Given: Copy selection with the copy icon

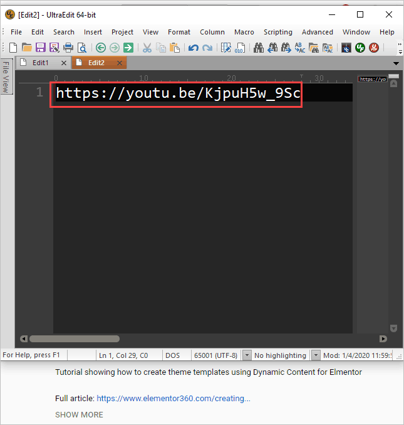Looking at the screenshot, I should tap(161, 48).
